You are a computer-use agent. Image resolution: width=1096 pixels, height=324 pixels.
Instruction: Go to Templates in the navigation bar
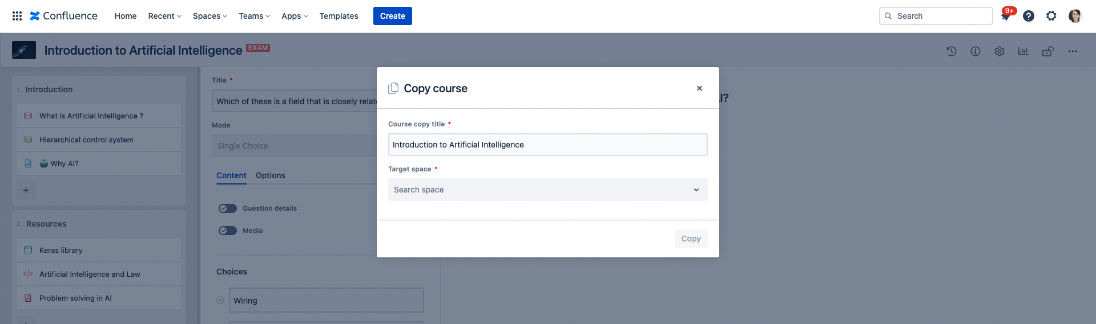tap(339, 16)
